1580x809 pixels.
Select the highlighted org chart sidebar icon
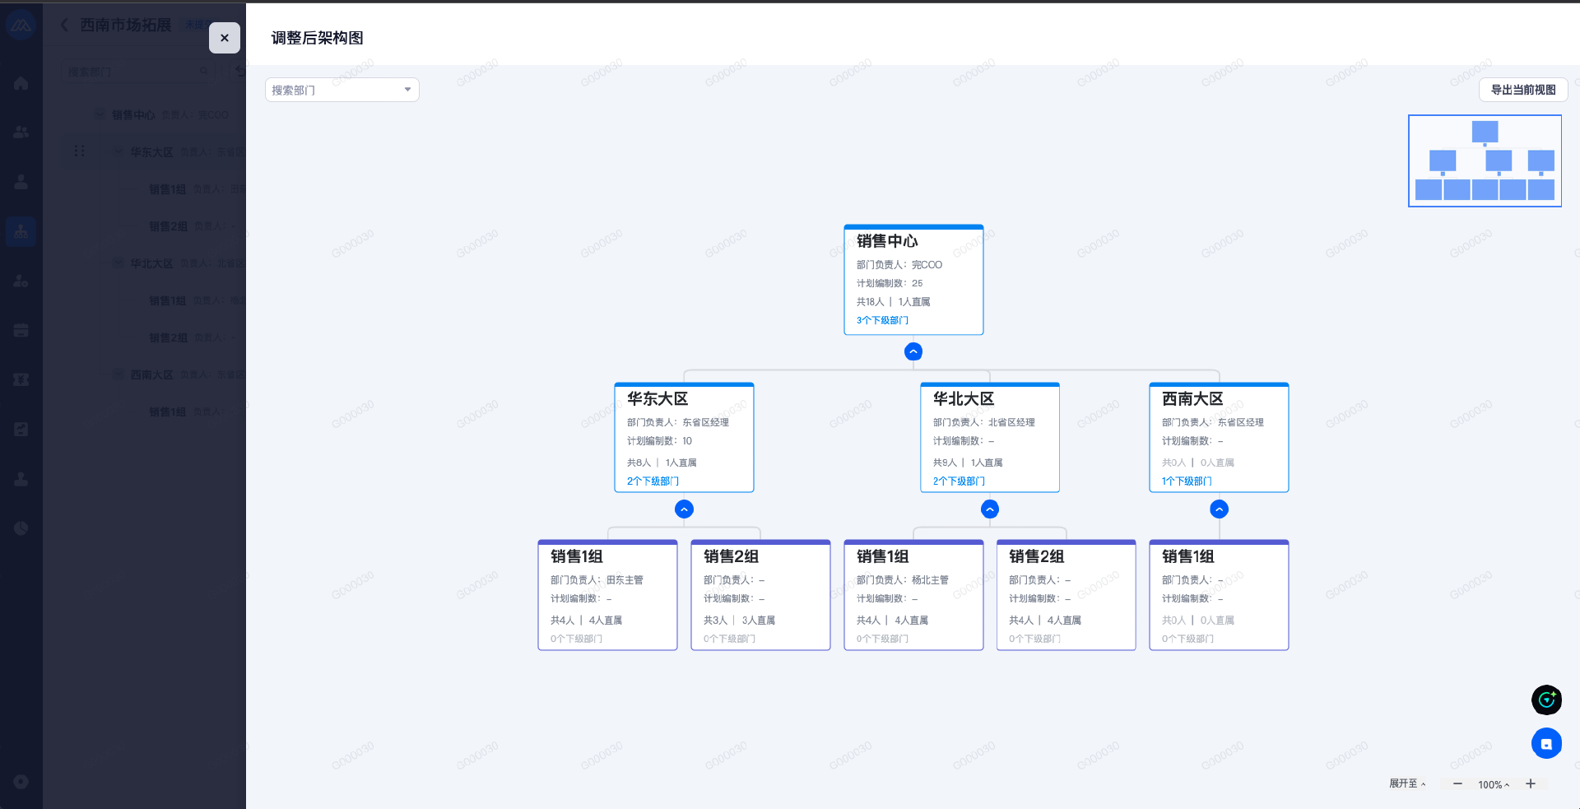21,231
